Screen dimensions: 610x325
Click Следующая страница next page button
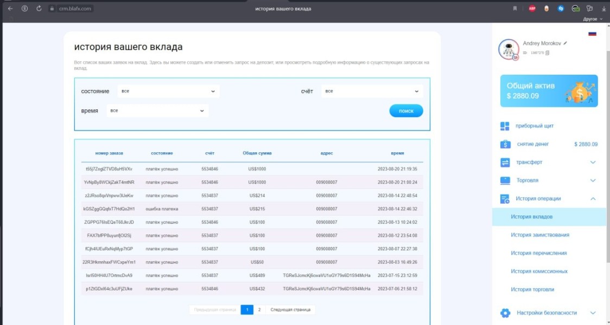(290, 310)
